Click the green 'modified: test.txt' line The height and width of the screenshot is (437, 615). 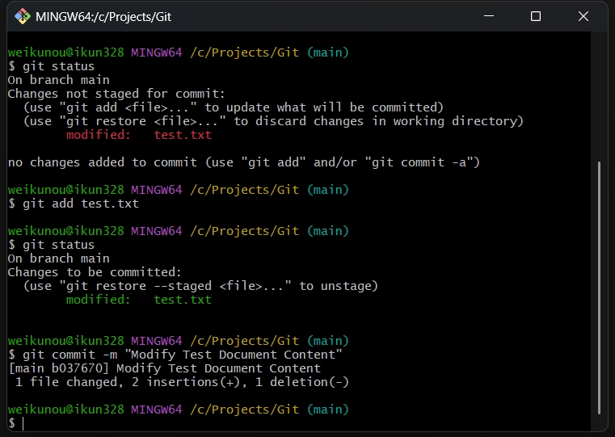[139, 300]
